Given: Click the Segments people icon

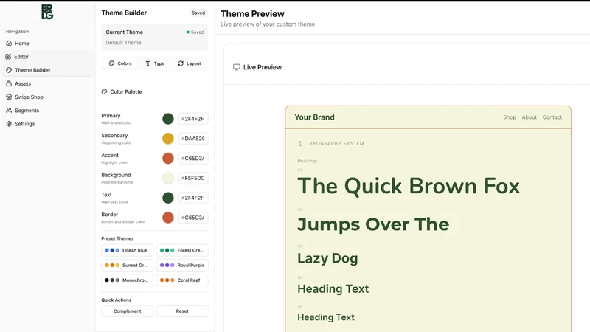Looking at the screenshot, I should click(x=9, y=110).
